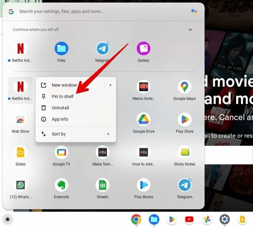Open the How to Add... shortcut

pyautogui.click(x=144, y=156)
